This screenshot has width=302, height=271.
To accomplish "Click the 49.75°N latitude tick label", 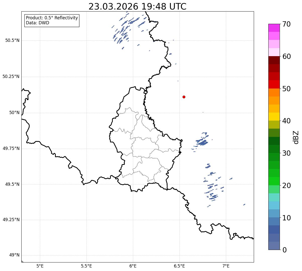I will 11,148.
